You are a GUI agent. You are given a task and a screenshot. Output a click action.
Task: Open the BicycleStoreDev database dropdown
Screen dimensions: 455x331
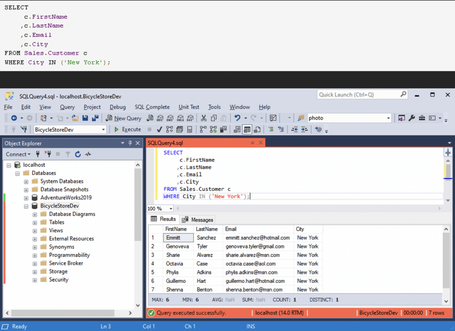click(x=103, y=130)
